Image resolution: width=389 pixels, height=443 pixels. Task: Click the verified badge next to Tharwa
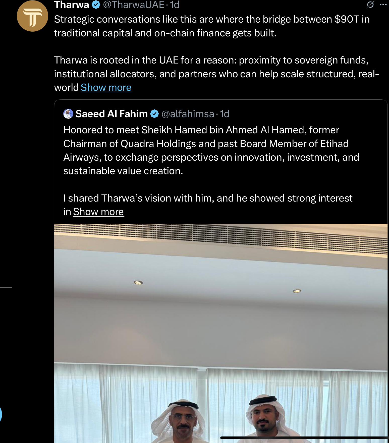pyautogui.click(x=96, y=5)
